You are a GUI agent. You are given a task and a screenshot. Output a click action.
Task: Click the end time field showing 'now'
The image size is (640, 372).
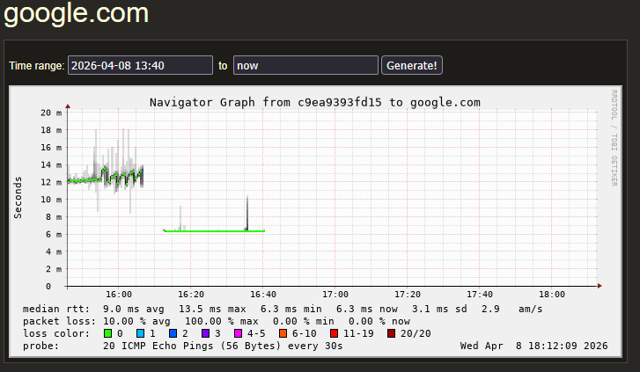coord(305,65)
